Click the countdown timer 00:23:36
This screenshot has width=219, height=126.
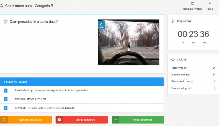[193, 34]
